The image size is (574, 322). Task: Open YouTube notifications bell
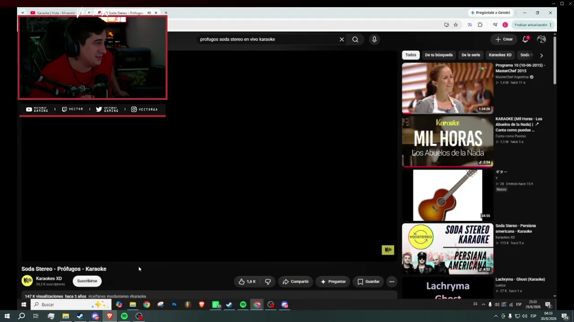point(526,39)
